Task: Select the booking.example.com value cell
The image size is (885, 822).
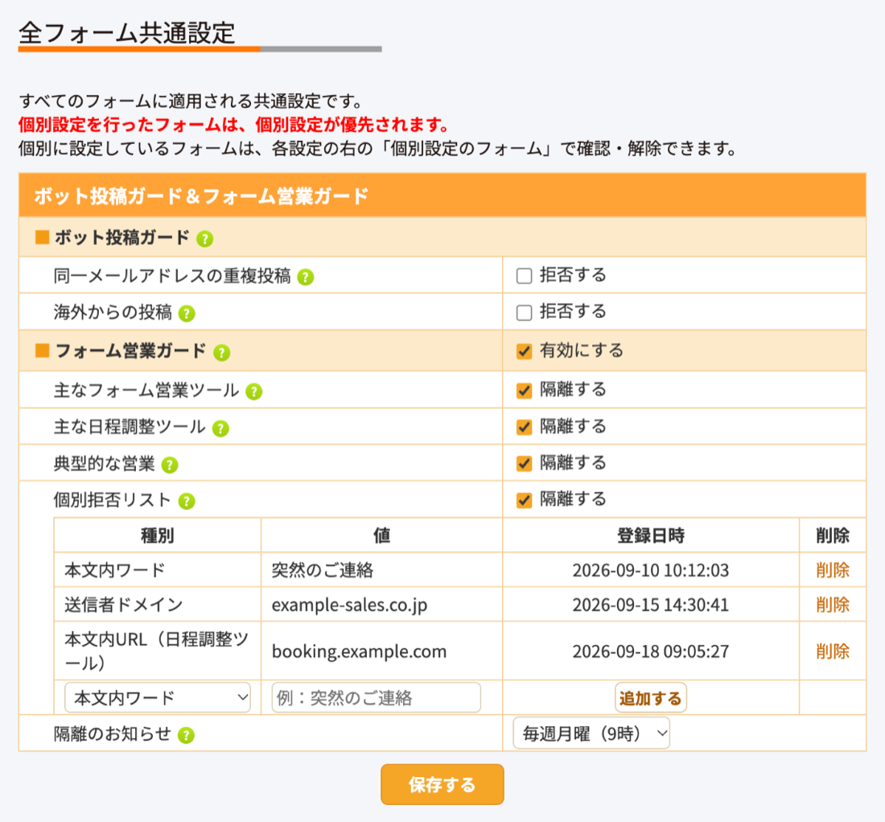Action: click(x=381, y=651)
